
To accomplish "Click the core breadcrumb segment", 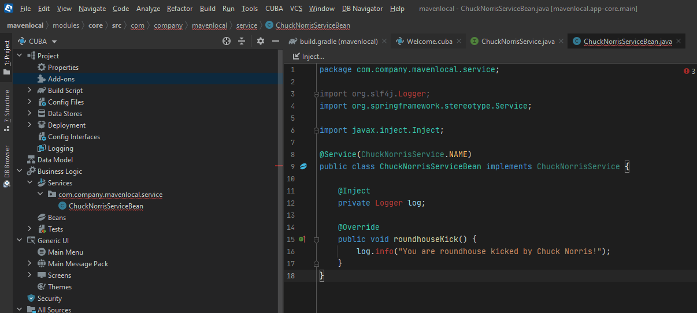I will [95, 25].
